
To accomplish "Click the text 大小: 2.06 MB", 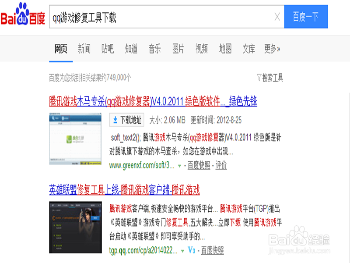I will point(168,120).
